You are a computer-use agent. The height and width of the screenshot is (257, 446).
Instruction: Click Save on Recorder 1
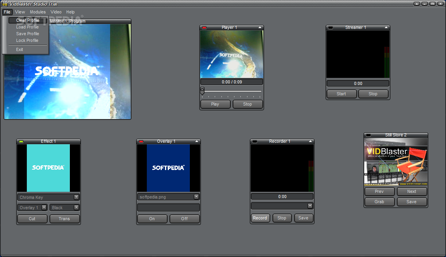tap(303, 218)
